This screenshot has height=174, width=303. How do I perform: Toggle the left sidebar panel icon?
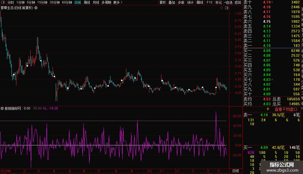pyautogui.click(x=2, y=2)
